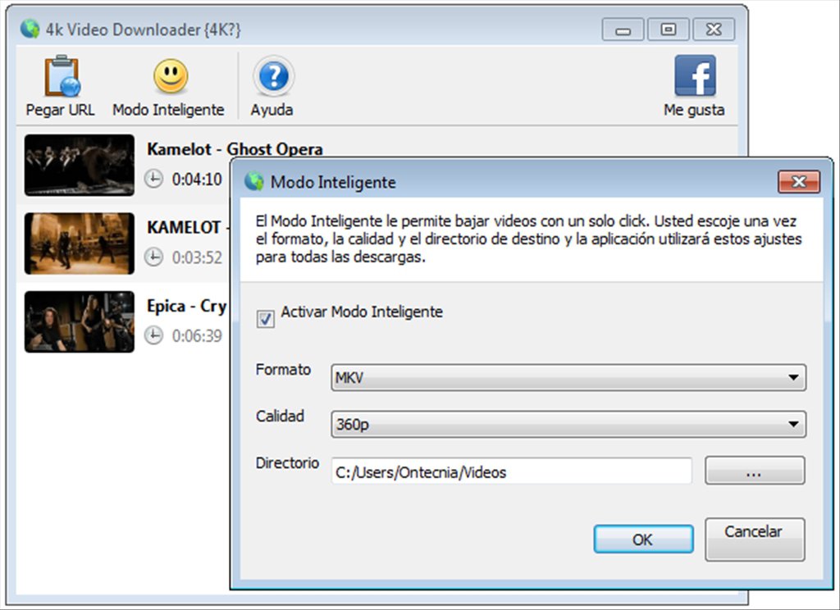Click the clock icon next to 0:04:10
The width and height of the screenshot is (840, 610).
pyautogui.click(x=155, y=179)
